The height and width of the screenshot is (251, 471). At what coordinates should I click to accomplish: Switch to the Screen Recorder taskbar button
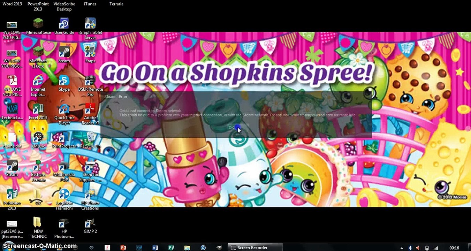[x=255, y=248]
